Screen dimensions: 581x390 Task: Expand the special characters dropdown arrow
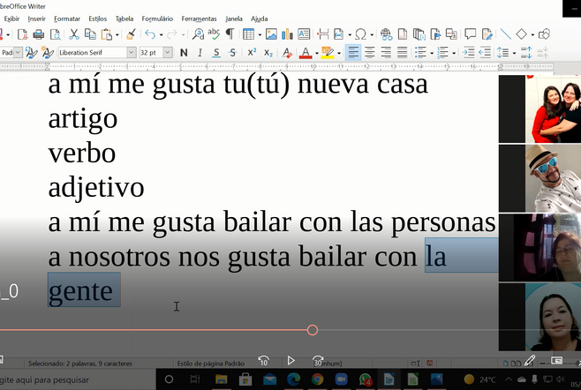pos(372,34)
